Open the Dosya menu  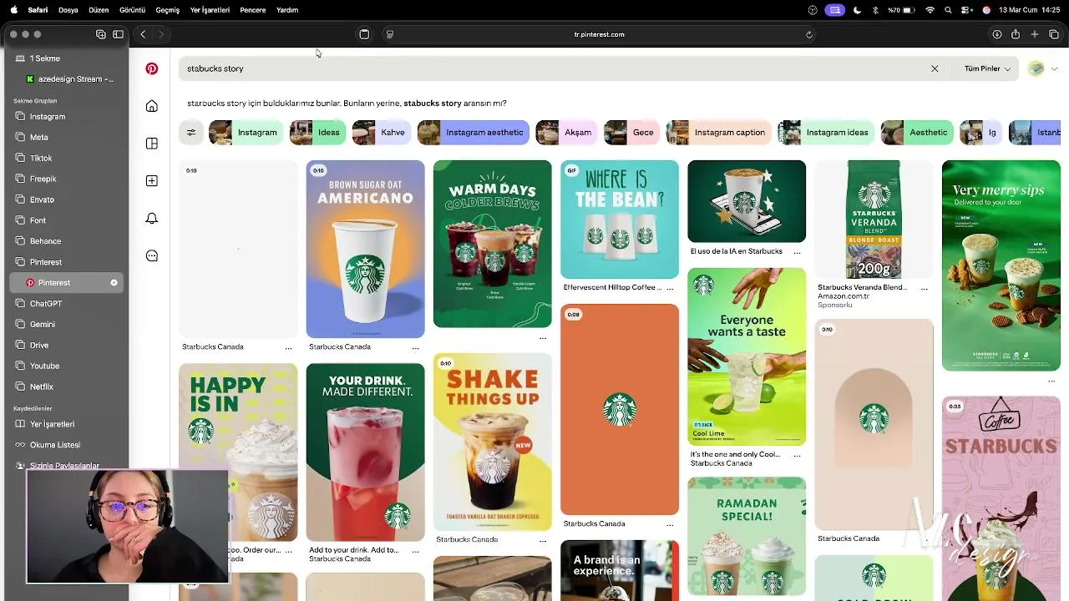(x=68, y=10)
